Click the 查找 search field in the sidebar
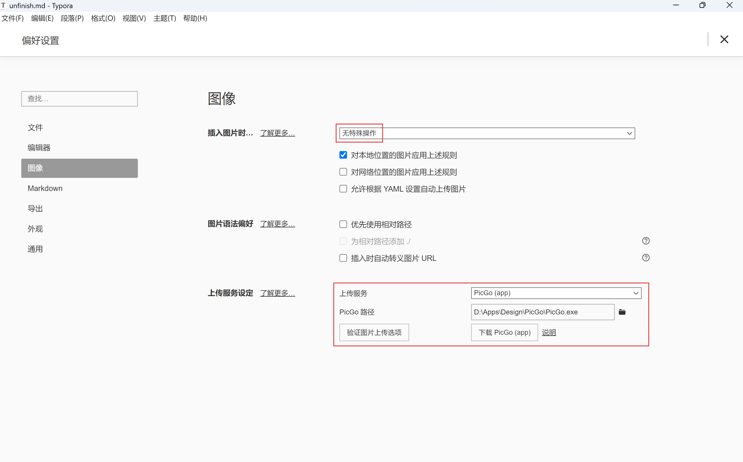743x462 pixels. (79, 99)
